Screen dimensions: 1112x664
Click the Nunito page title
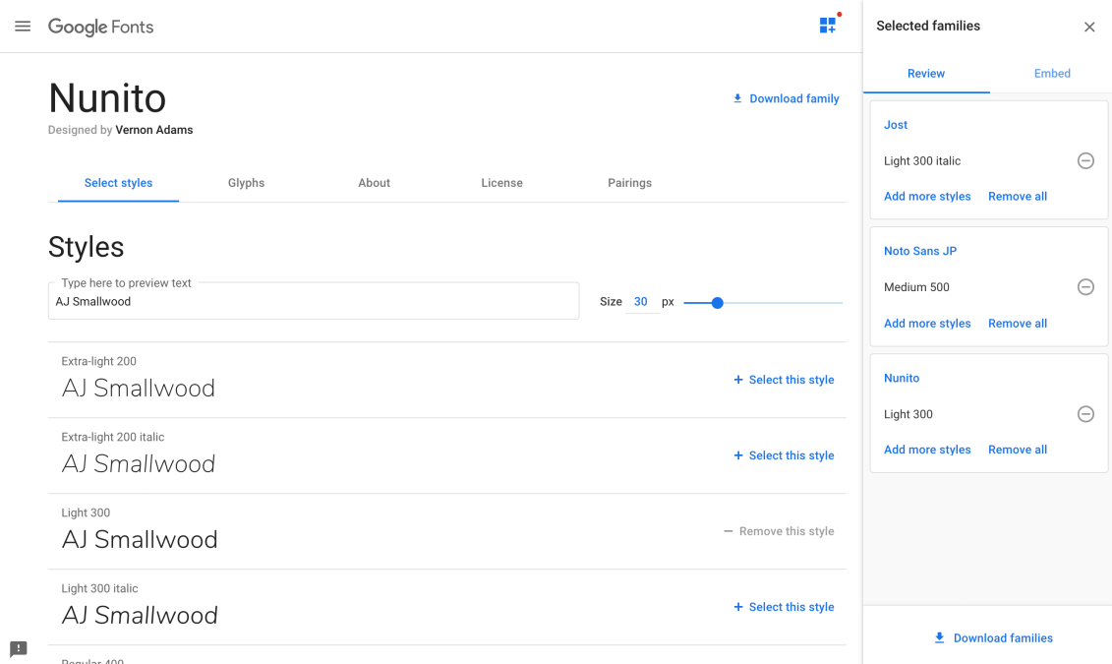tap(107, 98)
